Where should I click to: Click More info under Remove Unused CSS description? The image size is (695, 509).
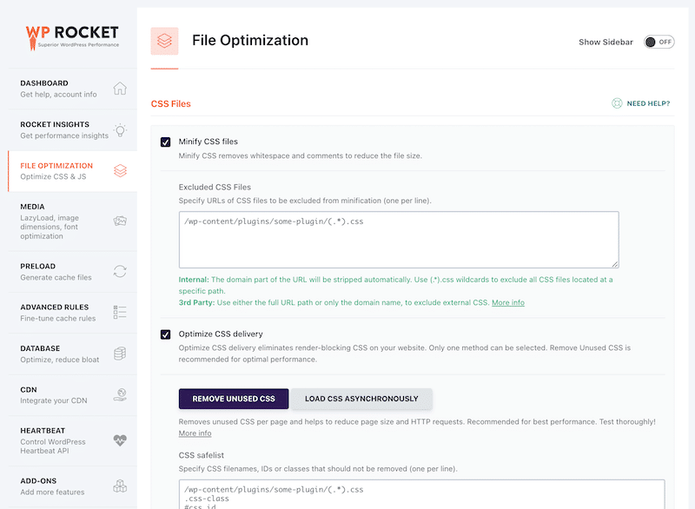(x=195, y=433)
